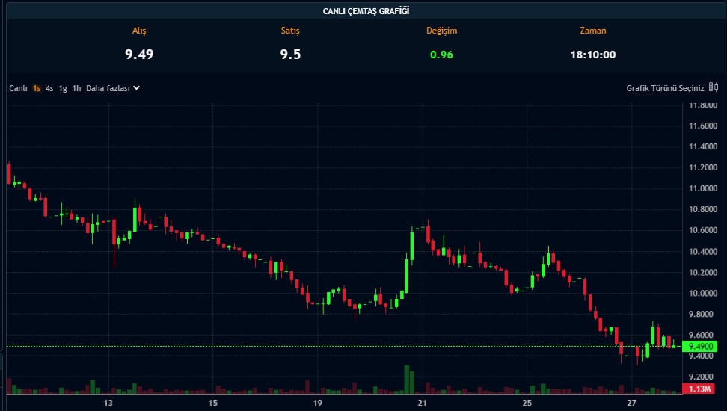This screenshot has width=727, height=411.
Task: Click date 21 on the time axis
Action: [x=423, y=404]
